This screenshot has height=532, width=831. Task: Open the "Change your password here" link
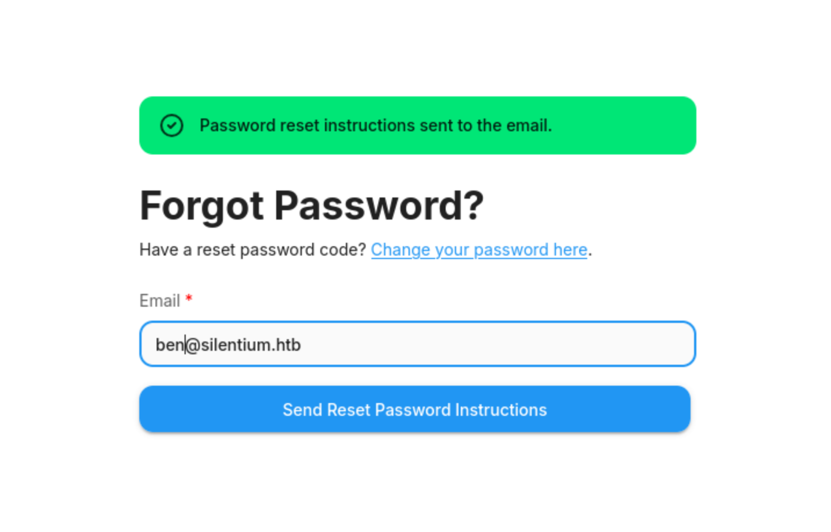click(479, 250)
